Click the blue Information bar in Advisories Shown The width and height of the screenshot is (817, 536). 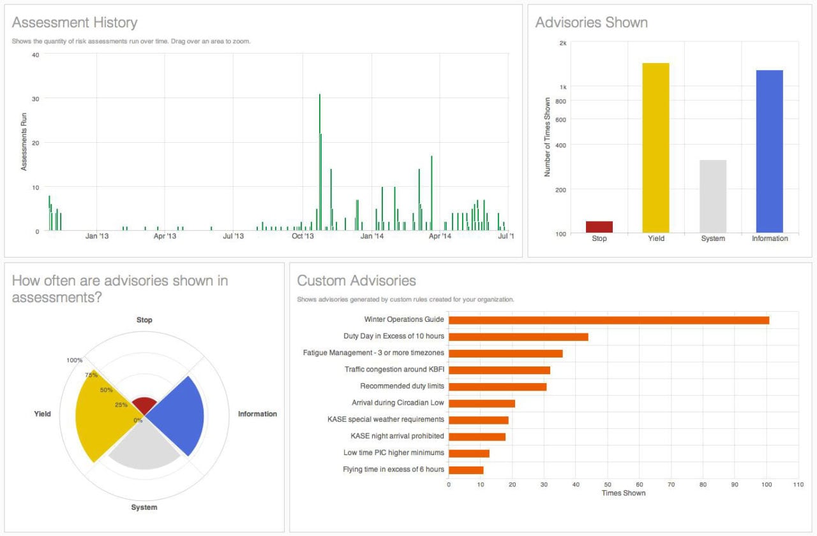coord(769,152)
